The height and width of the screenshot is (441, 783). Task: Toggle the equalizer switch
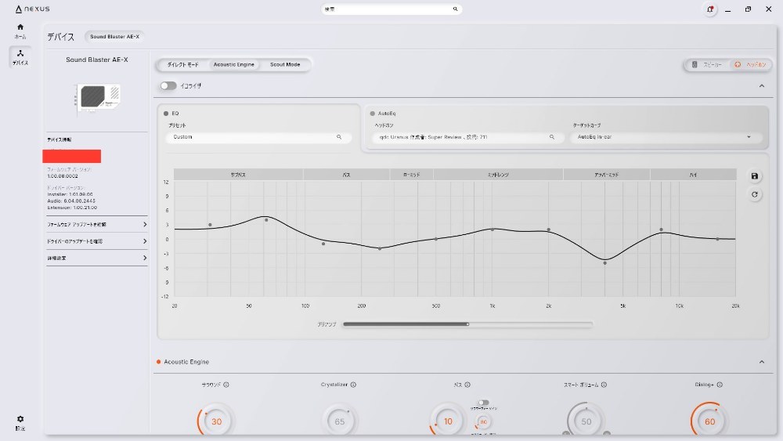[168, 86]
